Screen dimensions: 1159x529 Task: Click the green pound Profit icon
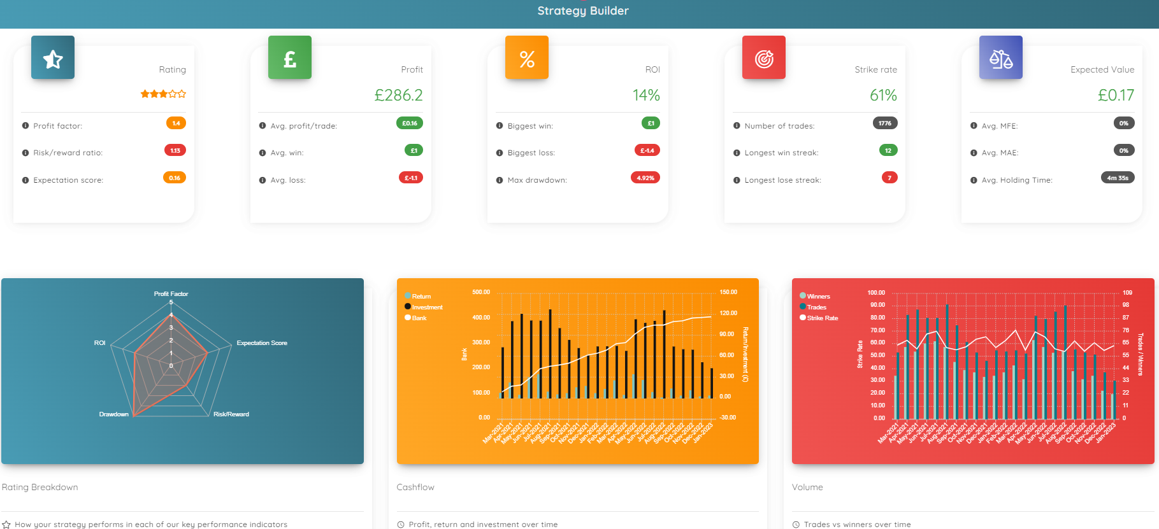pos(290,58)
